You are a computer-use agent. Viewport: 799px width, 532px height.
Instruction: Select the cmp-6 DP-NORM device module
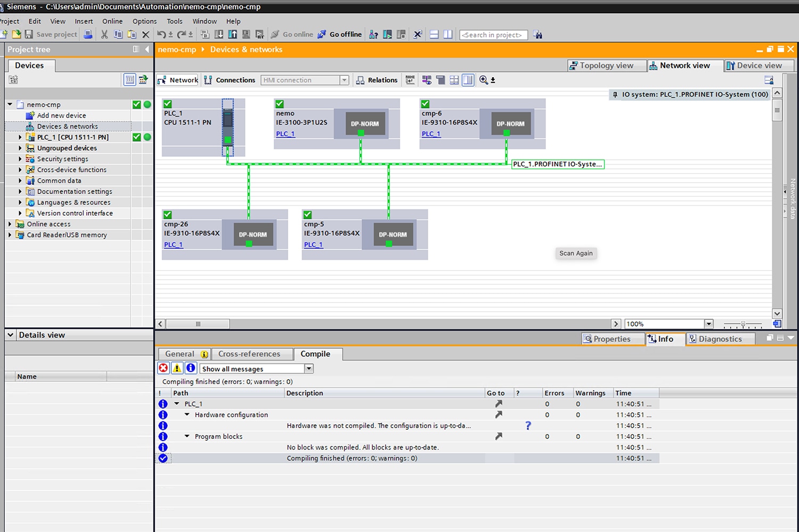[510, 124]
